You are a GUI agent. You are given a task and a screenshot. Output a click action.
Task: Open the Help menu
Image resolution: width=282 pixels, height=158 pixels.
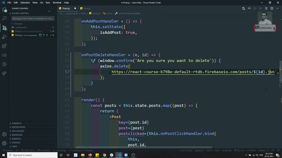tap(67, 3)
